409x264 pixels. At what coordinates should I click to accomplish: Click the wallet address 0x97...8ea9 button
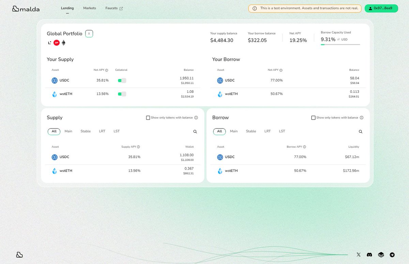(x=381, y=8)
